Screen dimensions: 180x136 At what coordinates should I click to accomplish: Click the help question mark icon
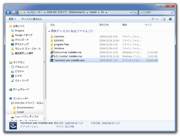coord(170,19)
